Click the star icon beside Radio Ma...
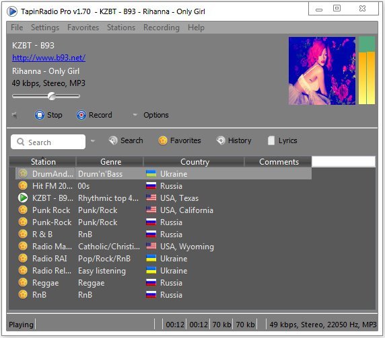The image size is (385, 338). tap(23, 246)
